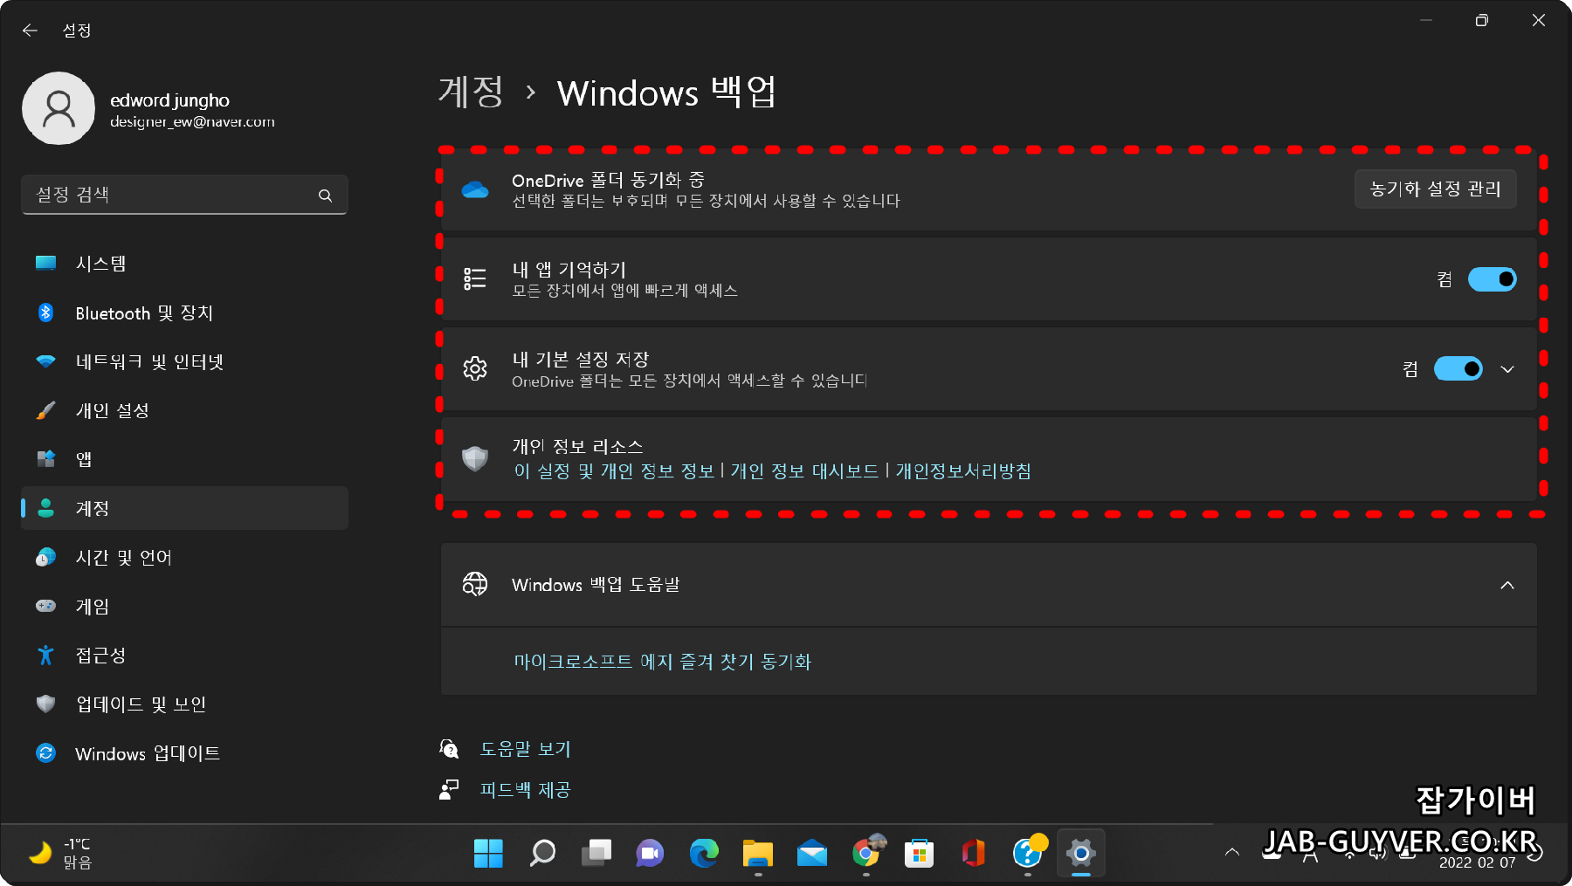Screen dimensions: 1572x886
Task: Open the privacy and security sidebar item
Action: point(184,704)
